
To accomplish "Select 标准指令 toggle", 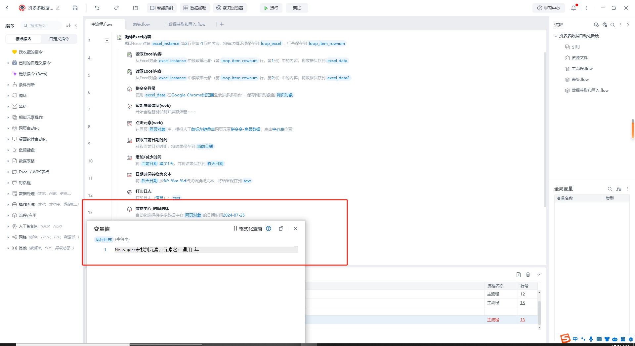I will (23, 39).
